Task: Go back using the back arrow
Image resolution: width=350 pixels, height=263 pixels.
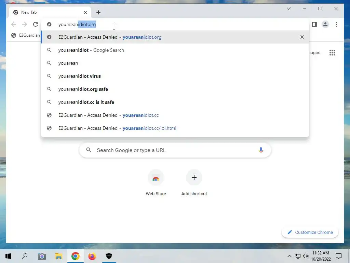Action: coord(14,24)
